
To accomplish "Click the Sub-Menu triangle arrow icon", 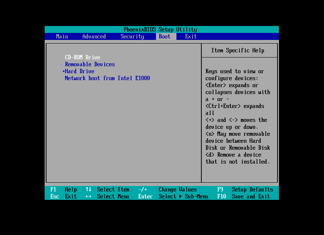I will pyautogui.click(x=180, y=196).
